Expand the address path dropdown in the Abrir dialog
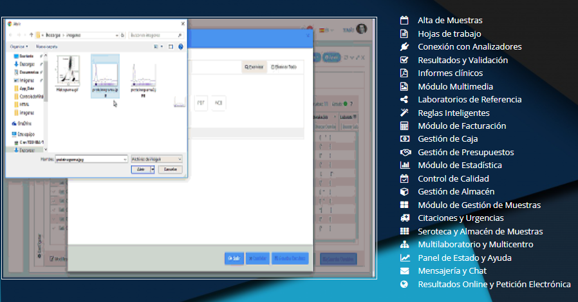Viewport: 578px width, 302px height. point(117,35)
